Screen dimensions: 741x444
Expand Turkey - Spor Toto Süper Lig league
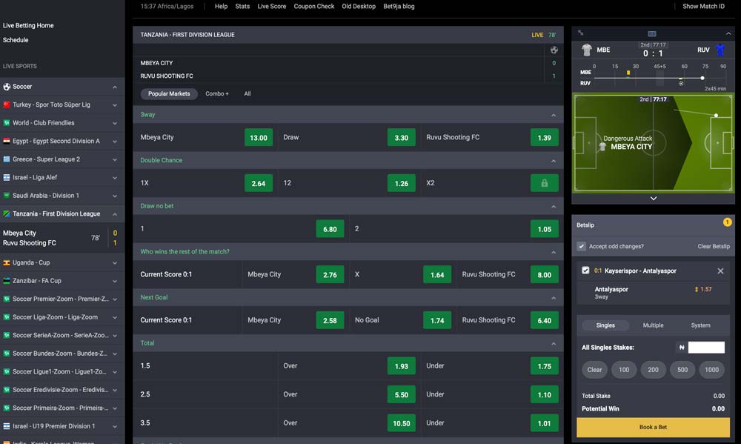(115, 105)
